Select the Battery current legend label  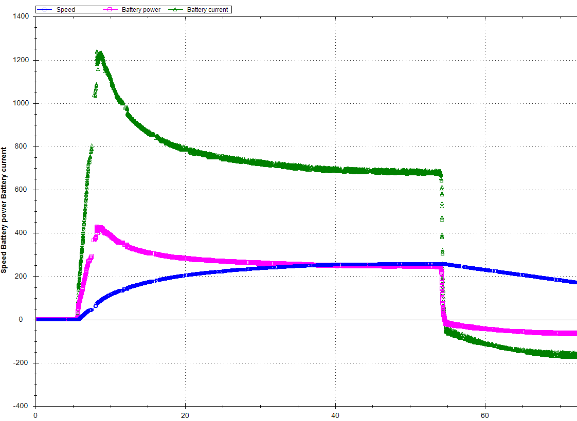point(207,10)
